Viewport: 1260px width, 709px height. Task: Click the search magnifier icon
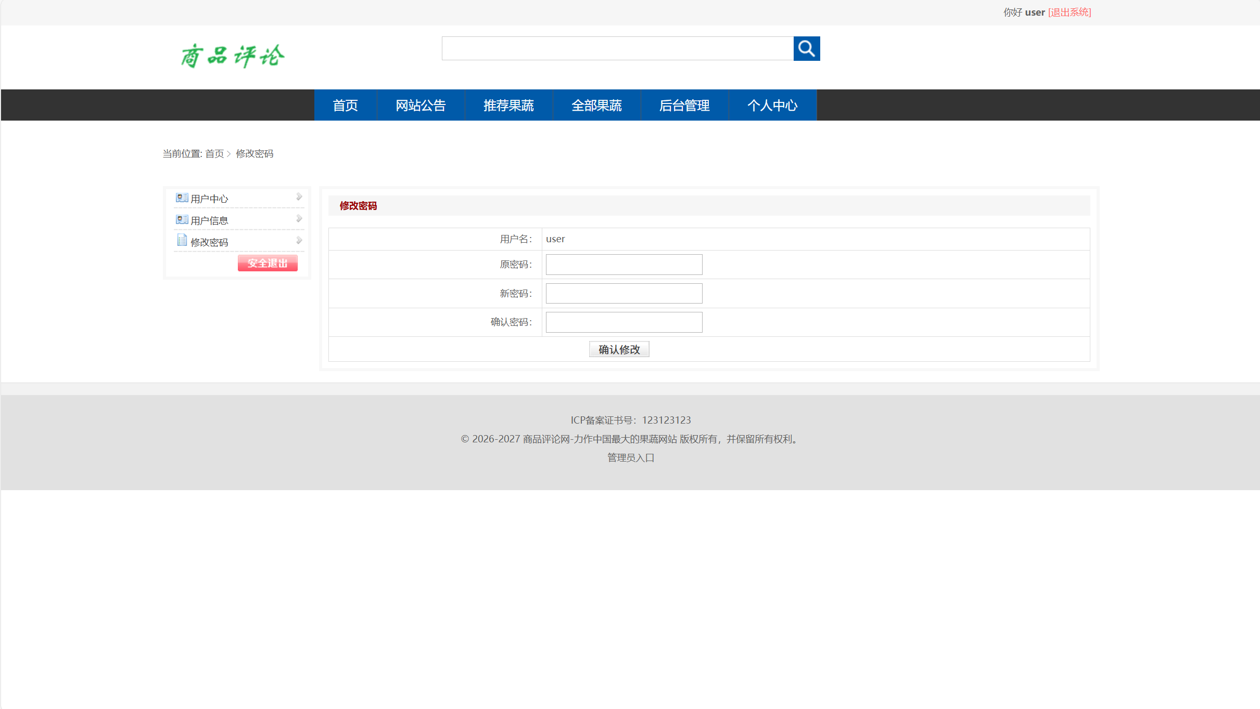806,48
